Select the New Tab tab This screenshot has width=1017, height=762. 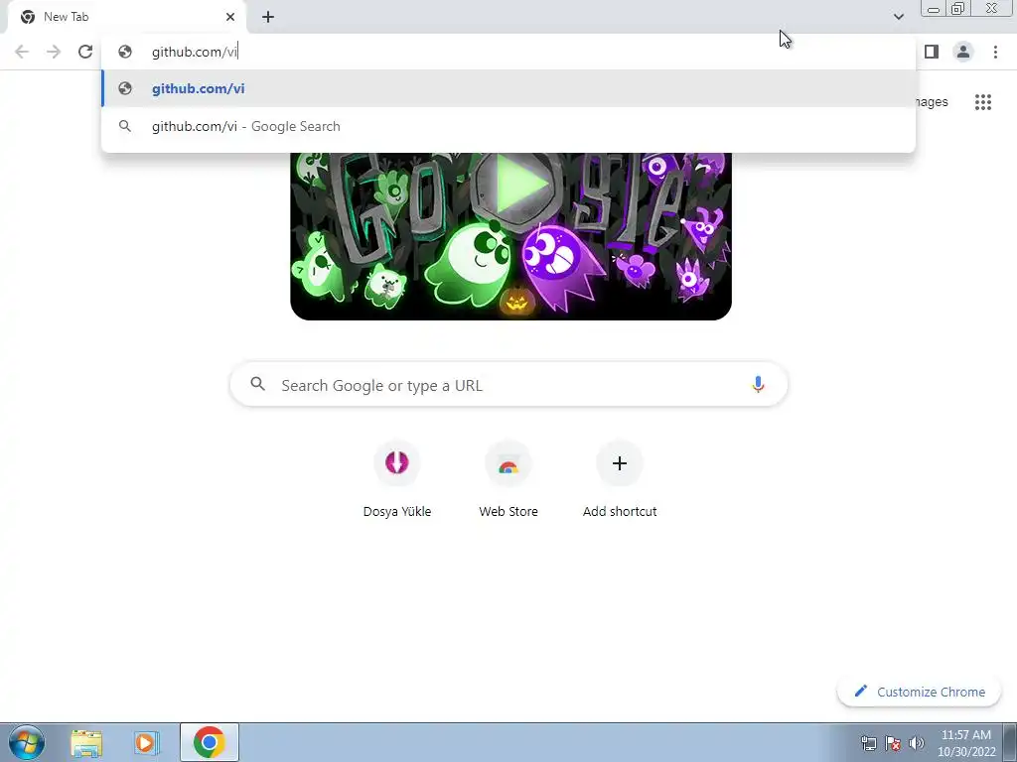[x=127, y=17]
